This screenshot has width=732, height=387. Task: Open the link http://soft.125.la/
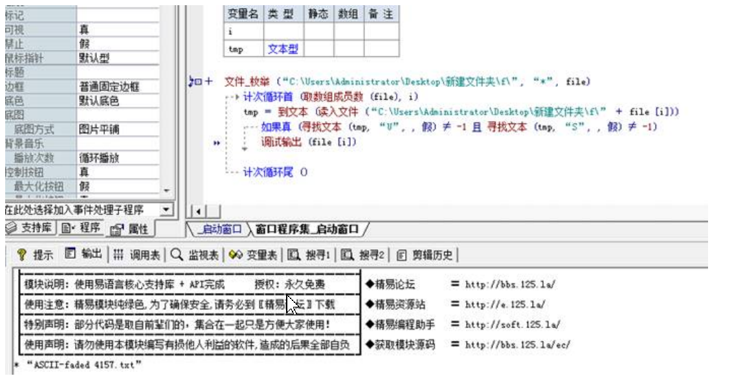click(x=512, y=324)
